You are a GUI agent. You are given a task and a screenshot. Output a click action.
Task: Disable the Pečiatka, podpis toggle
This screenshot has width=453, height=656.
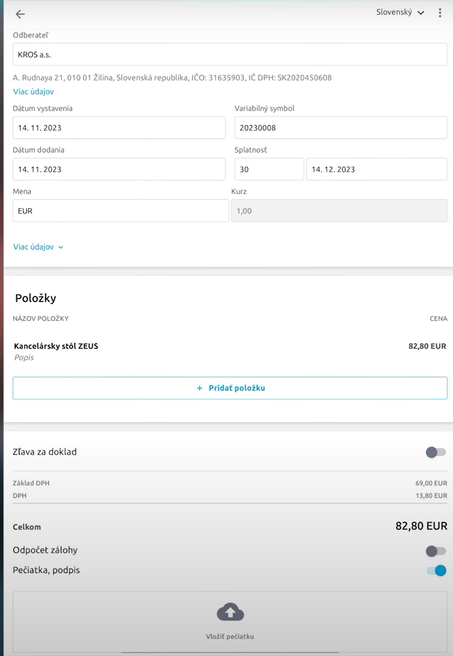(x=436, y=570)
